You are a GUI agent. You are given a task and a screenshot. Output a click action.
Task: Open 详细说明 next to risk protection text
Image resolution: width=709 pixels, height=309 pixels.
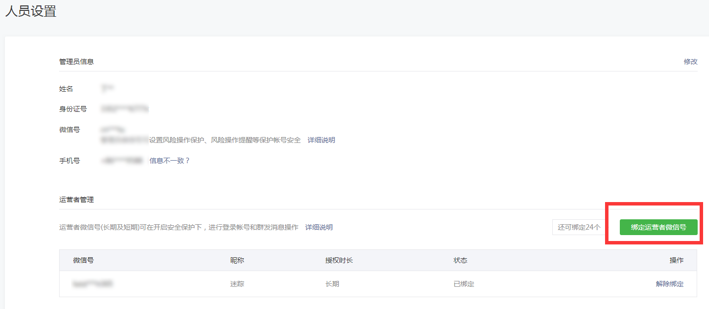[x=321, y=140]
